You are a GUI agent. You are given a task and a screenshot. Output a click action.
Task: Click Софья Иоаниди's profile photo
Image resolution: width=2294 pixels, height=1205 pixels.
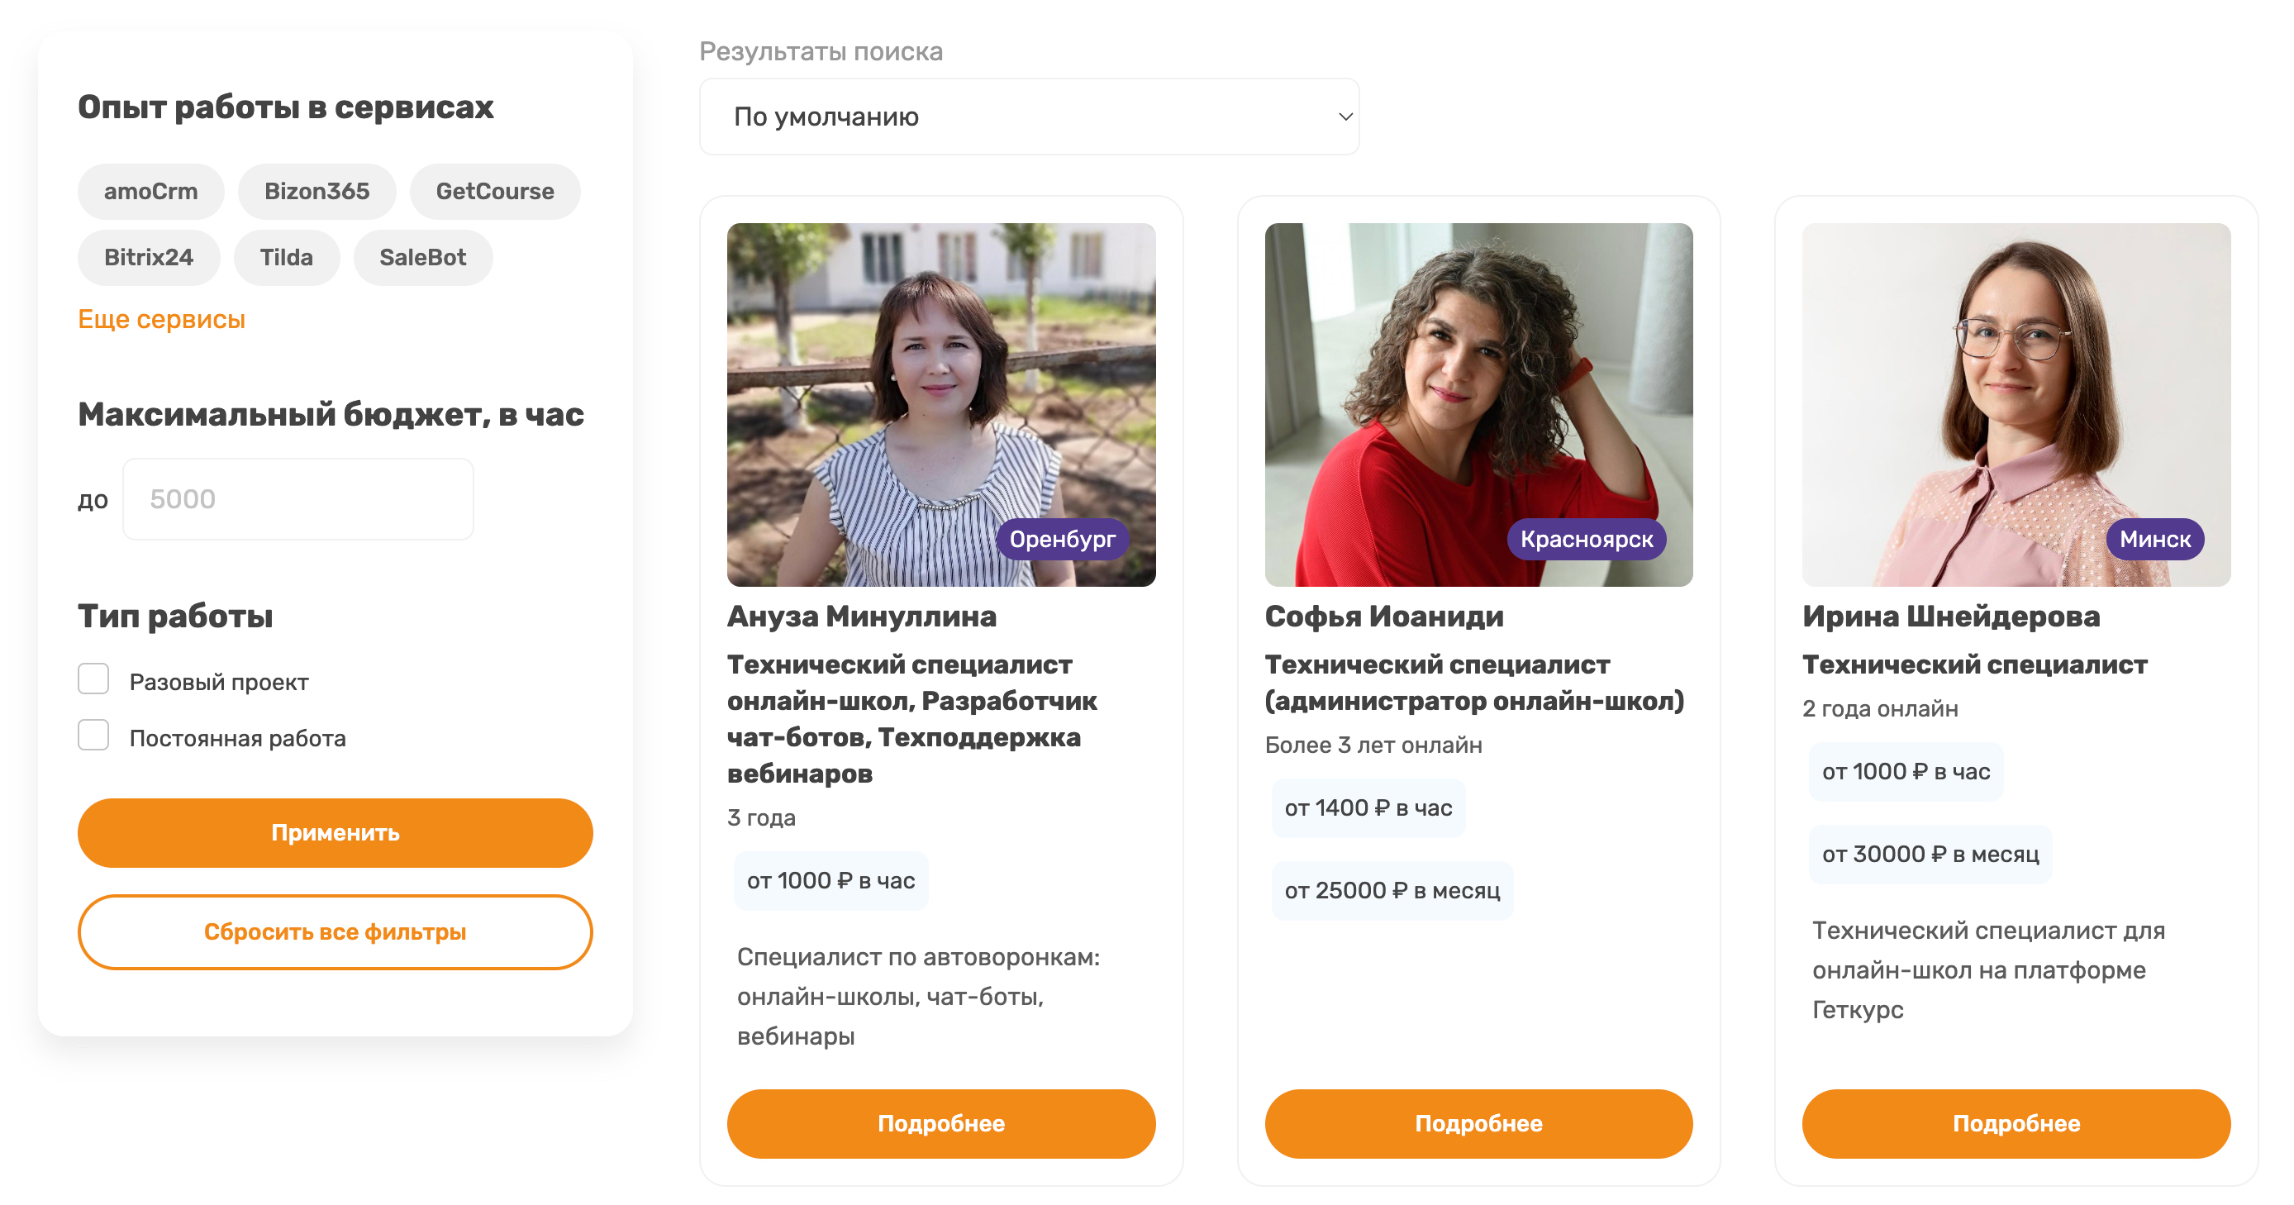pyautogui.click(x=1478, y=403)
